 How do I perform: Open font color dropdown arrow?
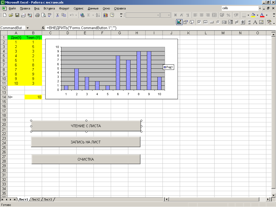(x=267, y=15)
